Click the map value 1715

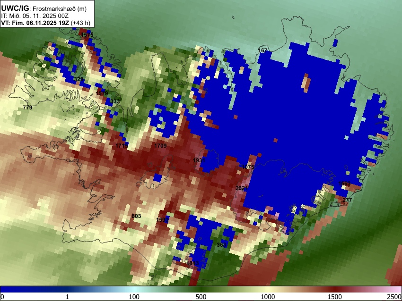click(122, 146)
